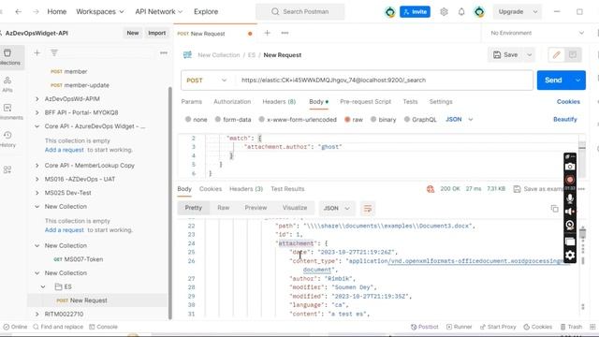Click the camera icon on the recorder toolbar

click(570, 167)
